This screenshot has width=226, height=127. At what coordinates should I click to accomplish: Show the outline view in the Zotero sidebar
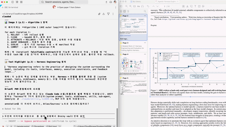pos(128,11)
